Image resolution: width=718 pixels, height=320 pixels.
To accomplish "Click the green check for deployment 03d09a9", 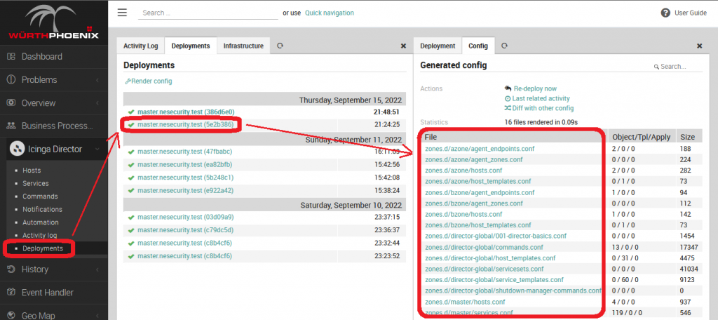I will point(131,217).
